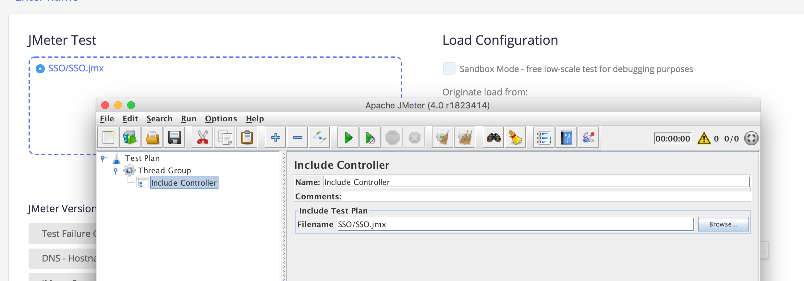Click the Browse... button

click(723, 224)
